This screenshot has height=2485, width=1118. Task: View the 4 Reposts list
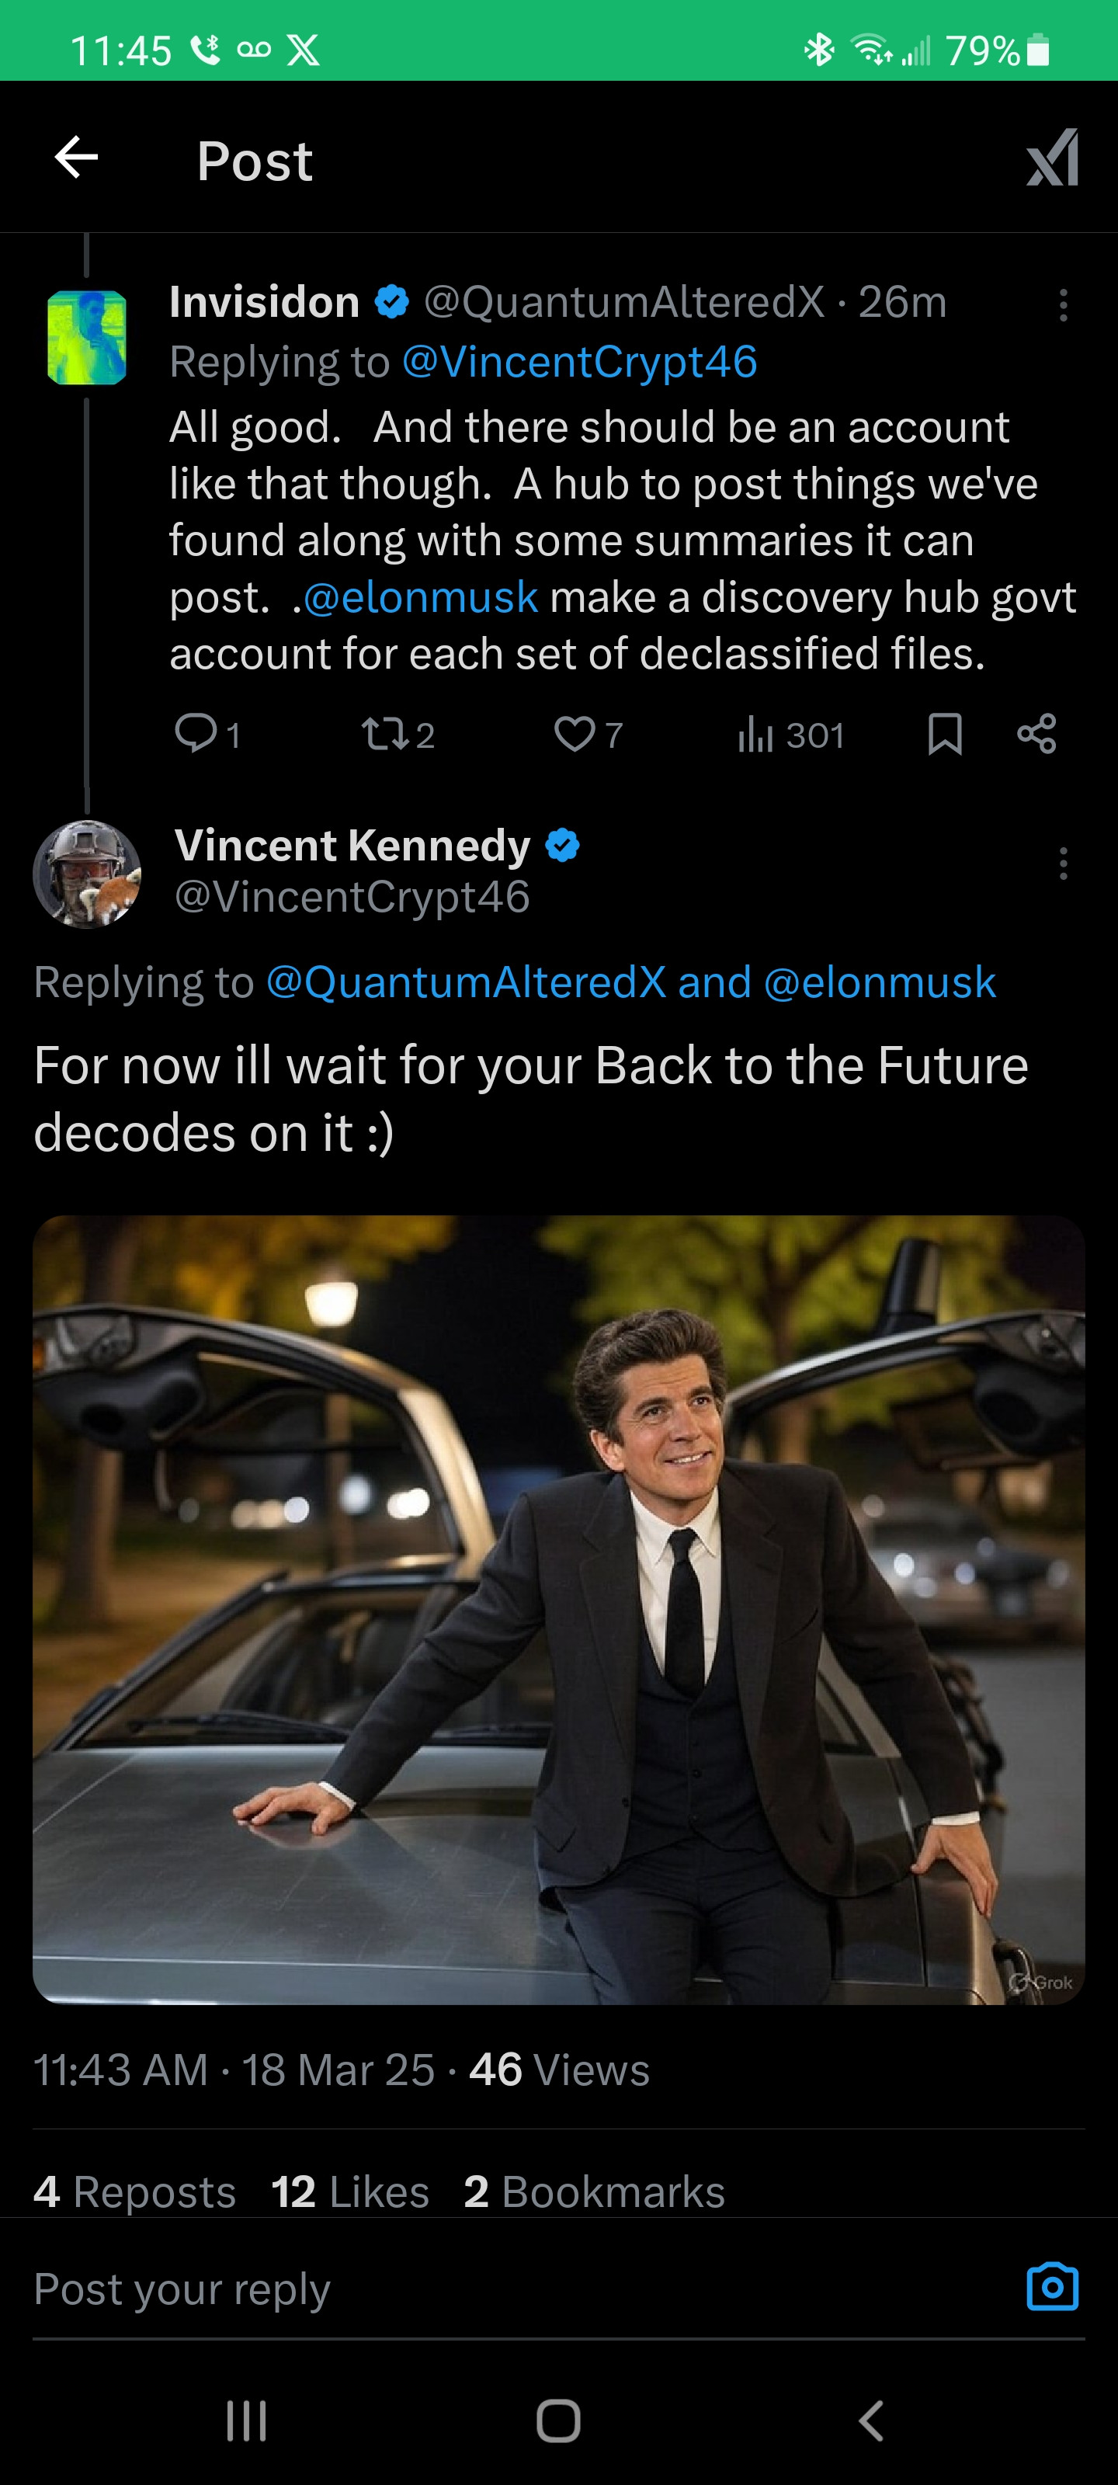[135, 2193]
